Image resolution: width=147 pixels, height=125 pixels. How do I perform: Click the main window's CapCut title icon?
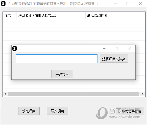(3, 4)
